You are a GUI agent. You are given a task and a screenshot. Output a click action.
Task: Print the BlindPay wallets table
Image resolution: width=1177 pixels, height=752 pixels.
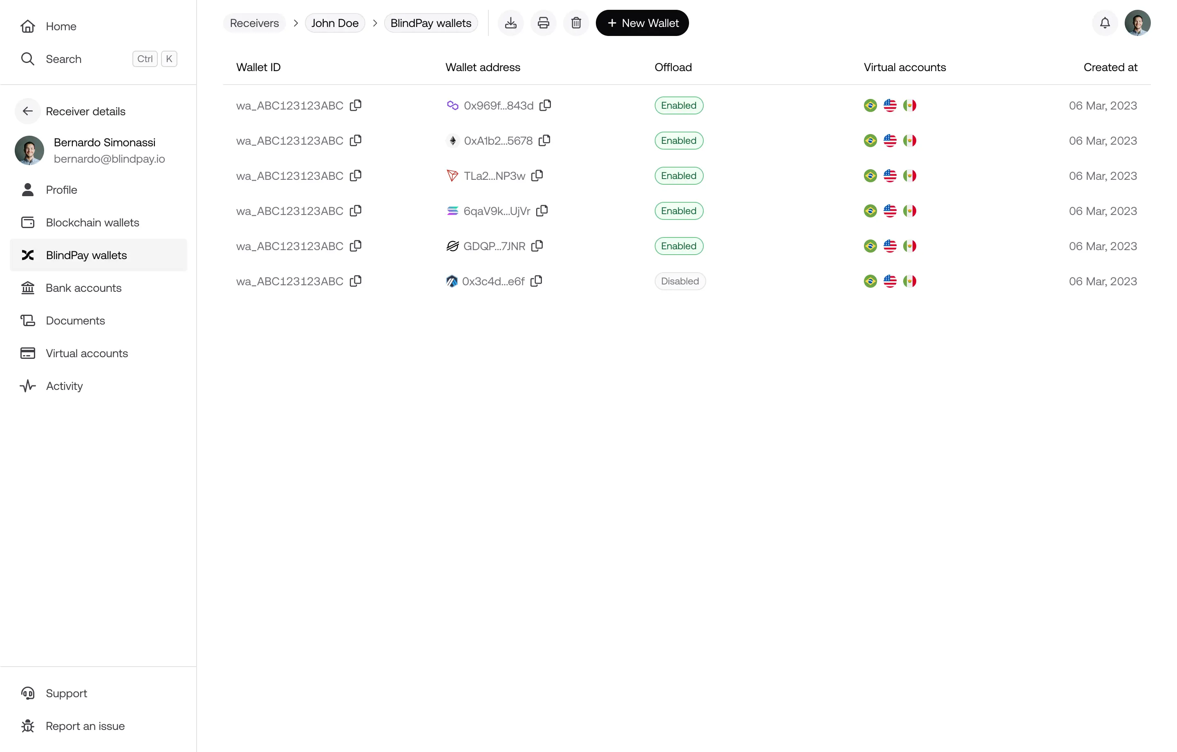click(x=543, y=22)
